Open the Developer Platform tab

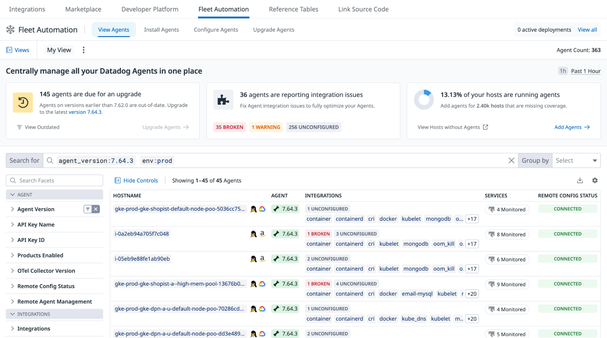pyautogui.click(x=150, y=9)
